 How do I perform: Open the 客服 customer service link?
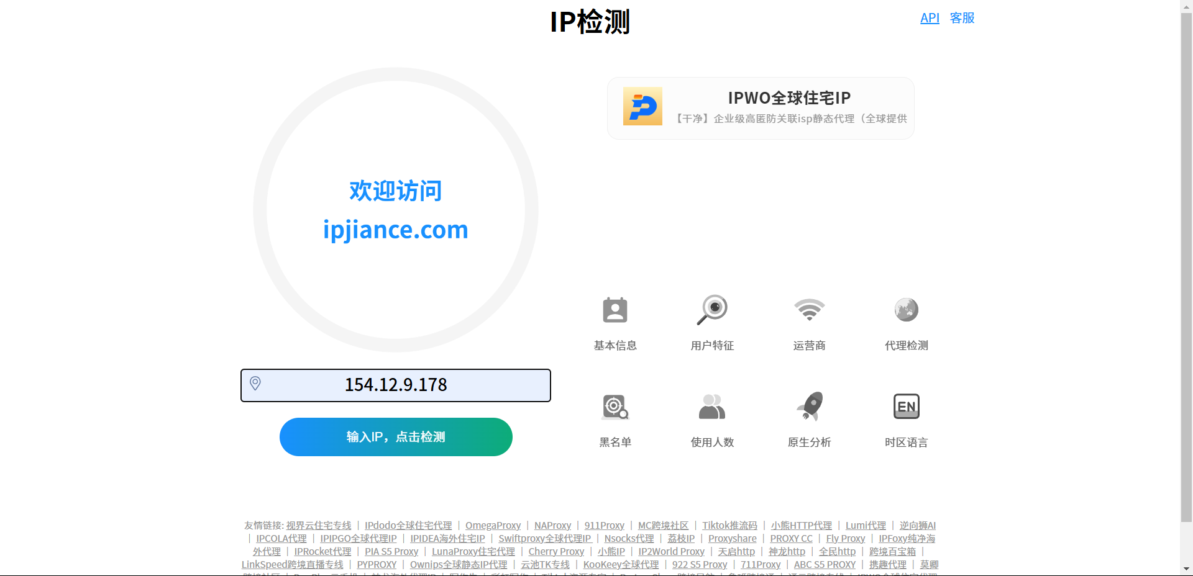pyautogui.click(x=961, y=18)
